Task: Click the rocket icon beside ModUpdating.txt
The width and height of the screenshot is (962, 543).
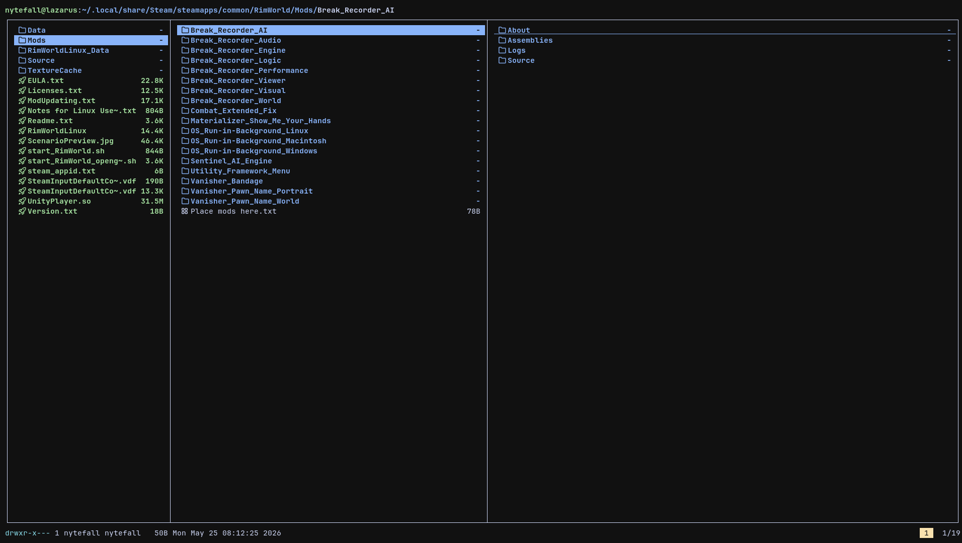Action: click(x=22, y=101)
